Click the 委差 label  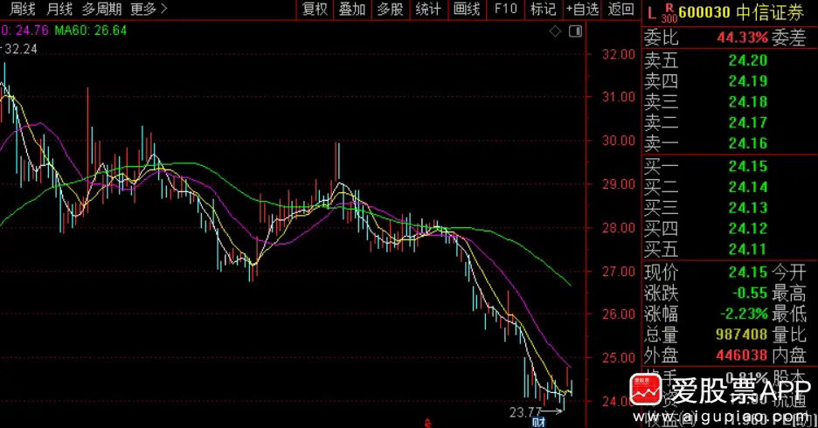point(789,38)
